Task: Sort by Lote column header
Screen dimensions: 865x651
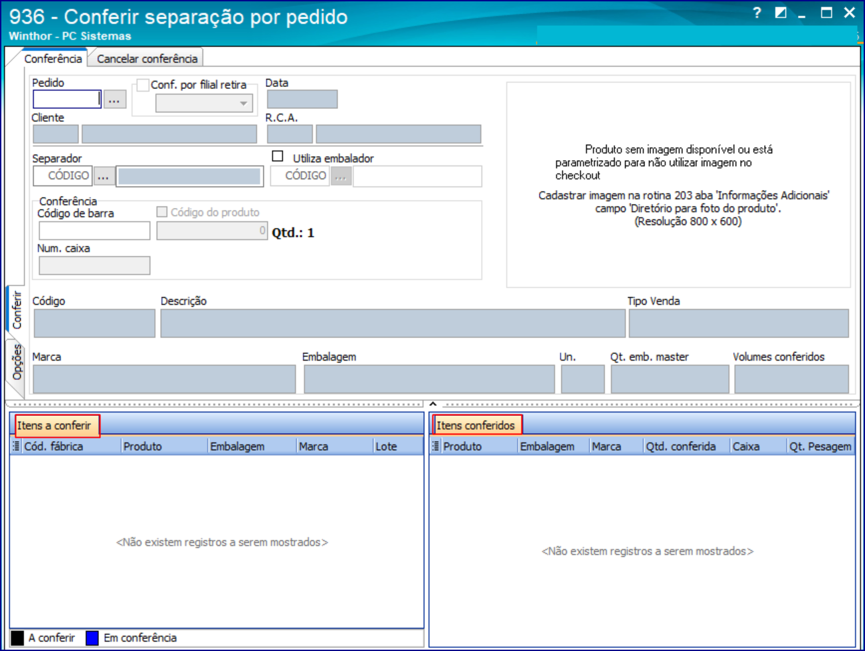Action: pyautogui.click(x=398, y=446)
